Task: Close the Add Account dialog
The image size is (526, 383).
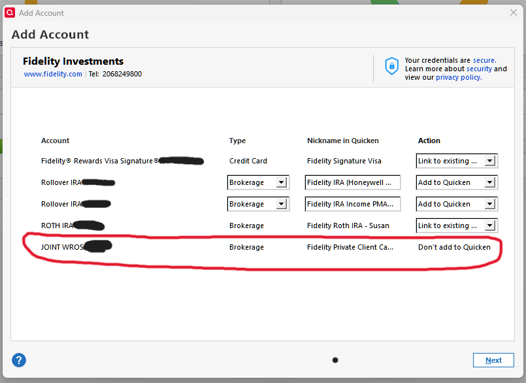Action: point(513,13)
